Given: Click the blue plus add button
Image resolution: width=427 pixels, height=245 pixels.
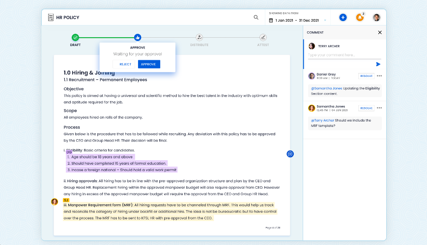Looking at the screenshot, I should click(x=343, y=17).
